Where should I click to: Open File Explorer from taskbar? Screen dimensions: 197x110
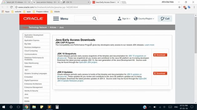pos(34,107)
